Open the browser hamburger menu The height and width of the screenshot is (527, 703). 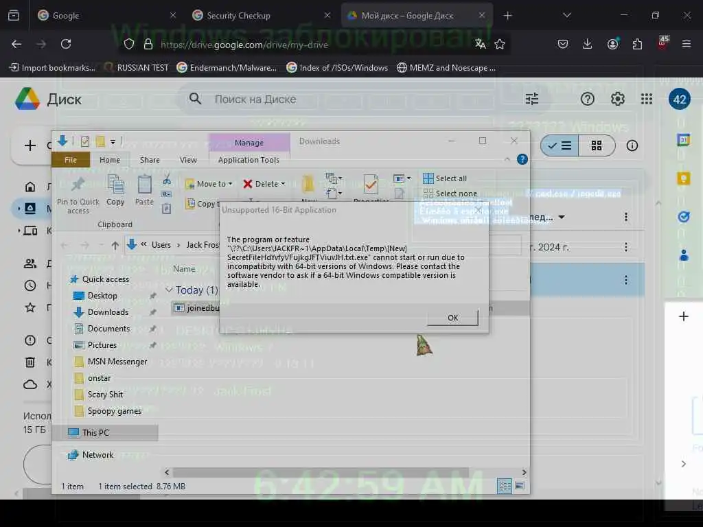point(687,44)
